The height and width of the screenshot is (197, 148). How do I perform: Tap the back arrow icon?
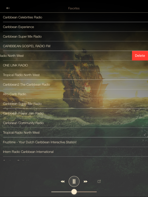point(8,8)
